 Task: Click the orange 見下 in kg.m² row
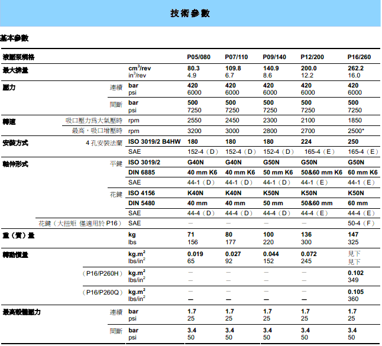click(x=354, y=254)
